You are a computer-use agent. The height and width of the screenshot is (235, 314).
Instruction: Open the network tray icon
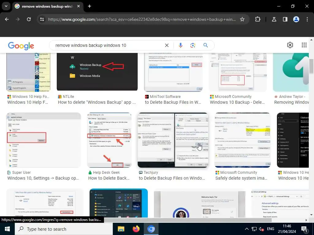[x=254, y=229]
